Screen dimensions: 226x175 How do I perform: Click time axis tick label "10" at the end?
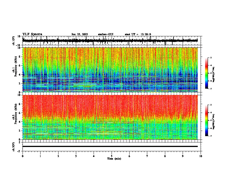point(201,156)
